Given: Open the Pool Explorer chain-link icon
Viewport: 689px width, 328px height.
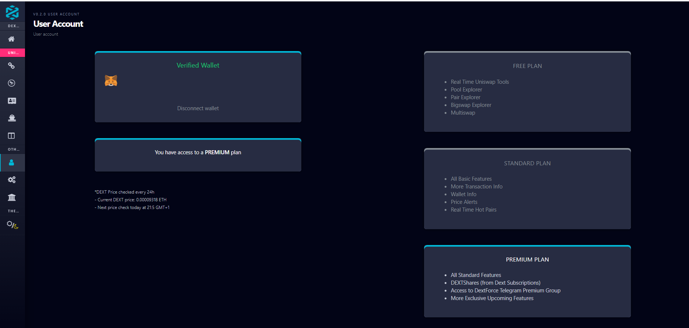Looking at the screenshot, I should click(x=11, y=66).
